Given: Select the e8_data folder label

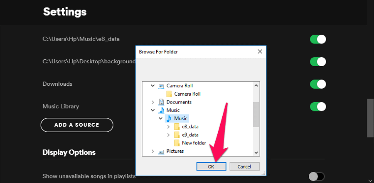Looking at the screenshot, I should coord(190,127).
